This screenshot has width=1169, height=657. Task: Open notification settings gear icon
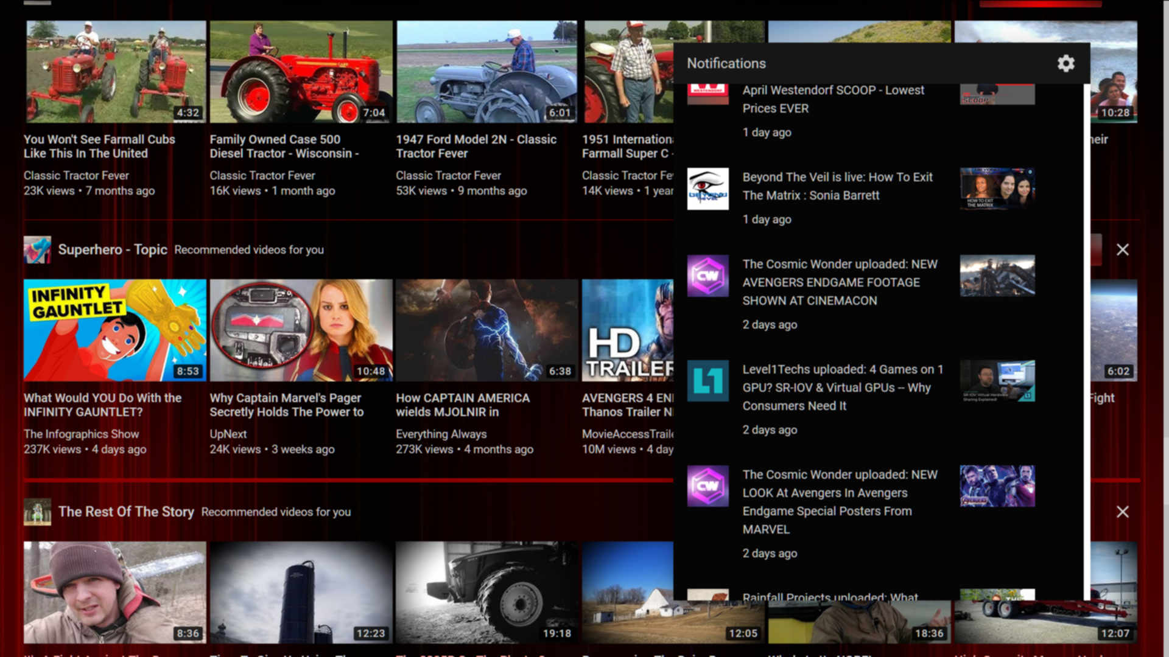click(x=1065, y=63)
